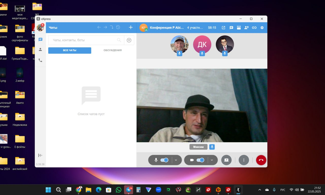Open the Chats section in the sidebar
The width and height of the screenshot is (325, 195).
click(40, 40)
